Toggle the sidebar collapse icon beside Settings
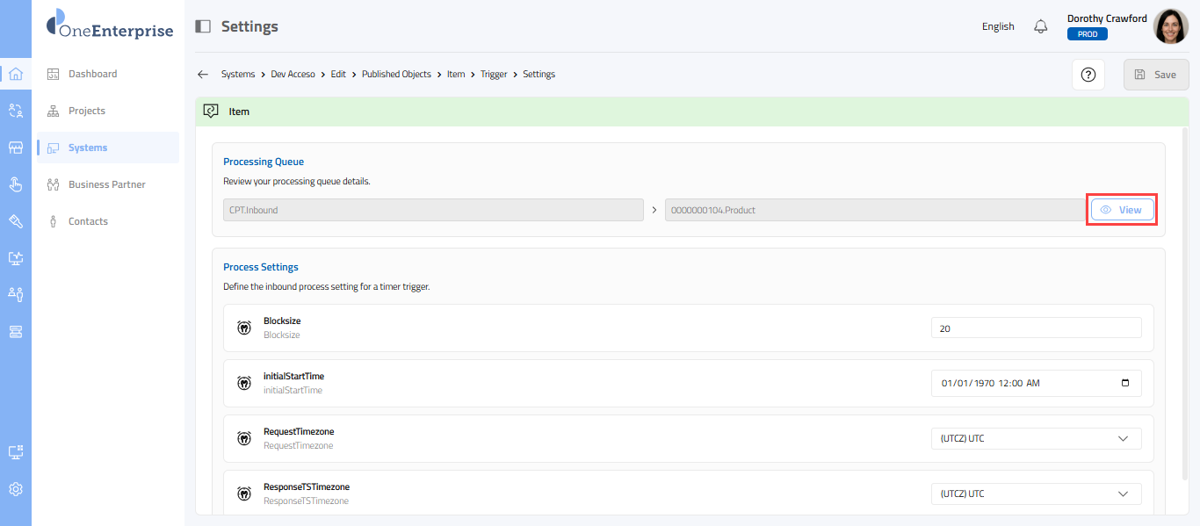This screenshot has height=526, width=1200. click(203, 26)
